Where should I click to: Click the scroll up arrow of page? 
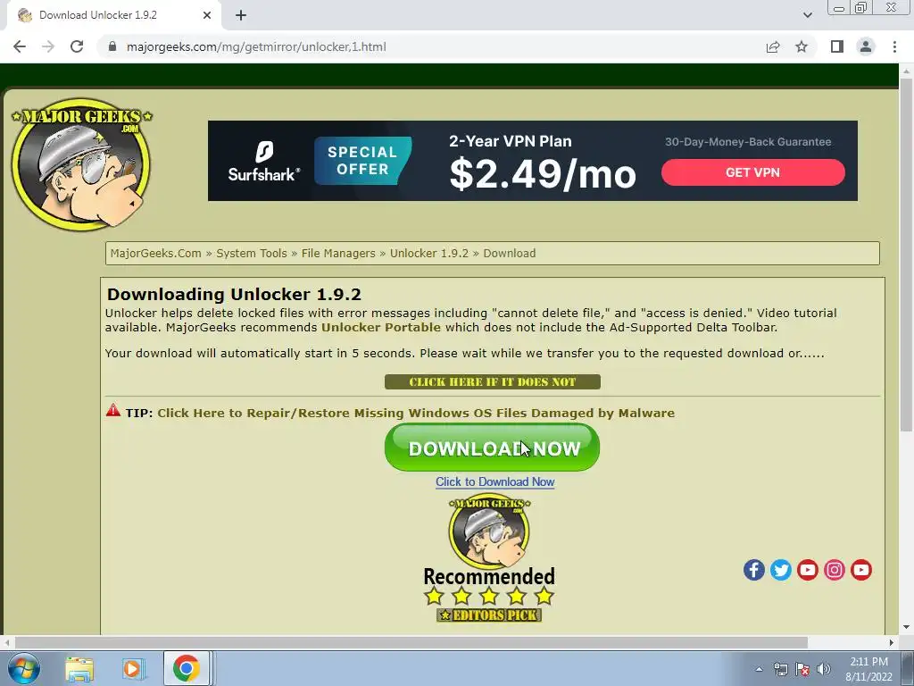tap(906, 71)
